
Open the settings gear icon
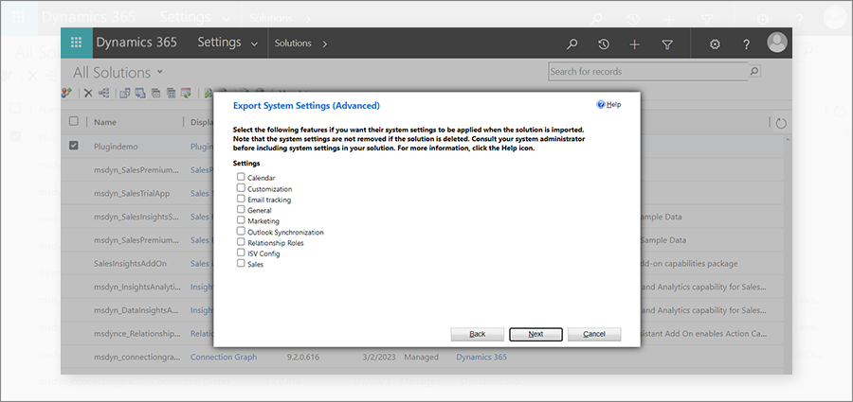pyautogui.click(x=715, y=44)
